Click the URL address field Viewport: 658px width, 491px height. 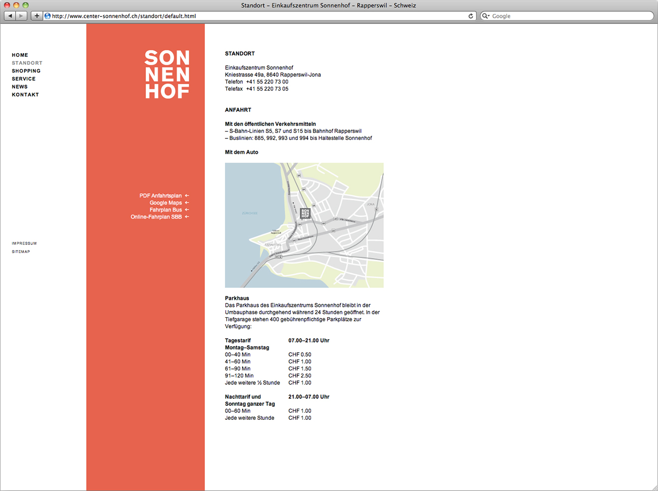click(x=249, y=16)
